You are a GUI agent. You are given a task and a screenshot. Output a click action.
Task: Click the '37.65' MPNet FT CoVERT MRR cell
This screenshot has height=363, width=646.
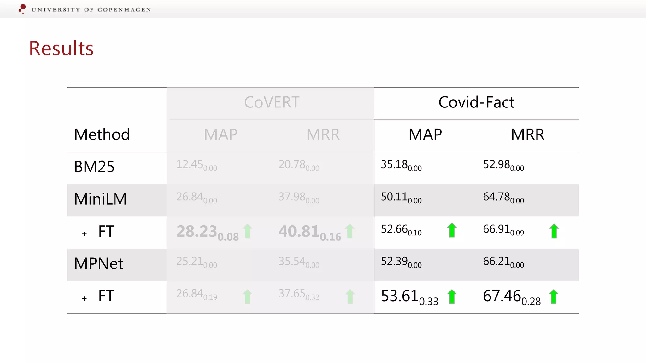point(299,294)
